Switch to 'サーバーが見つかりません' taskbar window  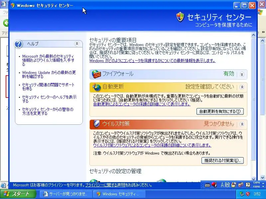pos(66,194)
